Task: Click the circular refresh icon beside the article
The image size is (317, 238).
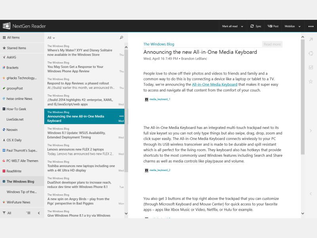Action: [x=311, y=53]
